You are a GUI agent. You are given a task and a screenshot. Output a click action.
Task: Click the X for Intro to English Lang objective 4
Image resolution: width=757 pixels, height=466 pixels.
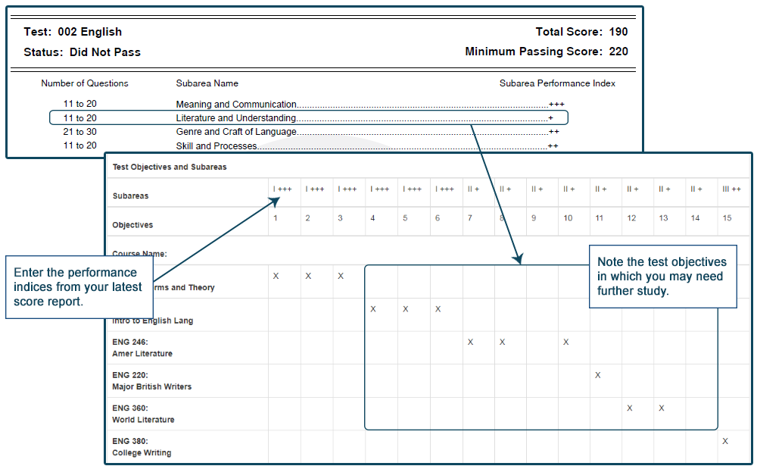372,309
